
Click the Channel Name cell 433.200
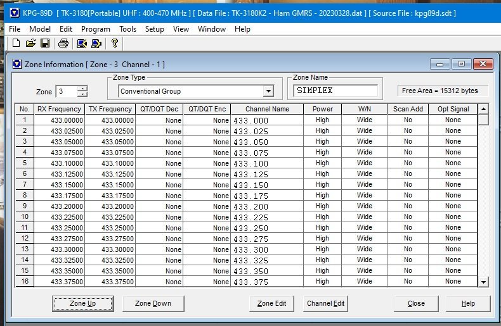266,206
